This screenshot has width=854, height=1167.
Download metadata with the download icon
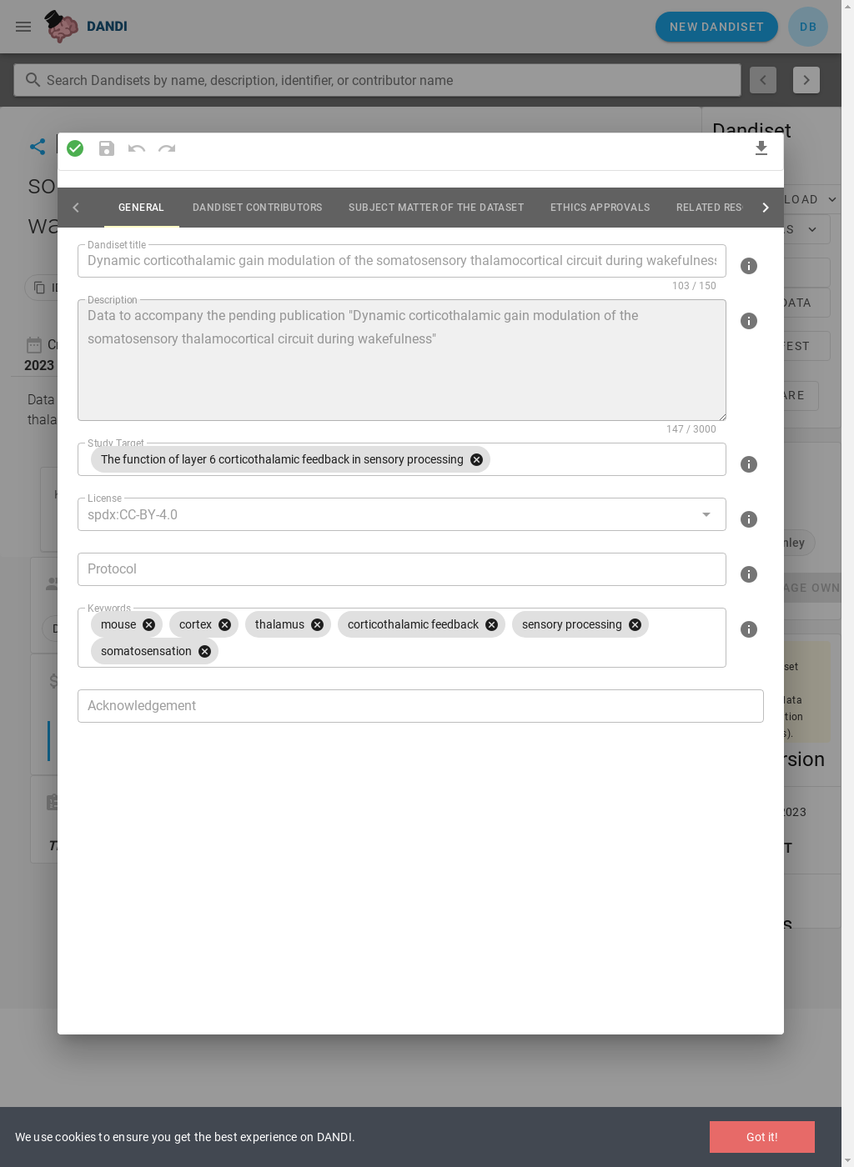[761, 148]
